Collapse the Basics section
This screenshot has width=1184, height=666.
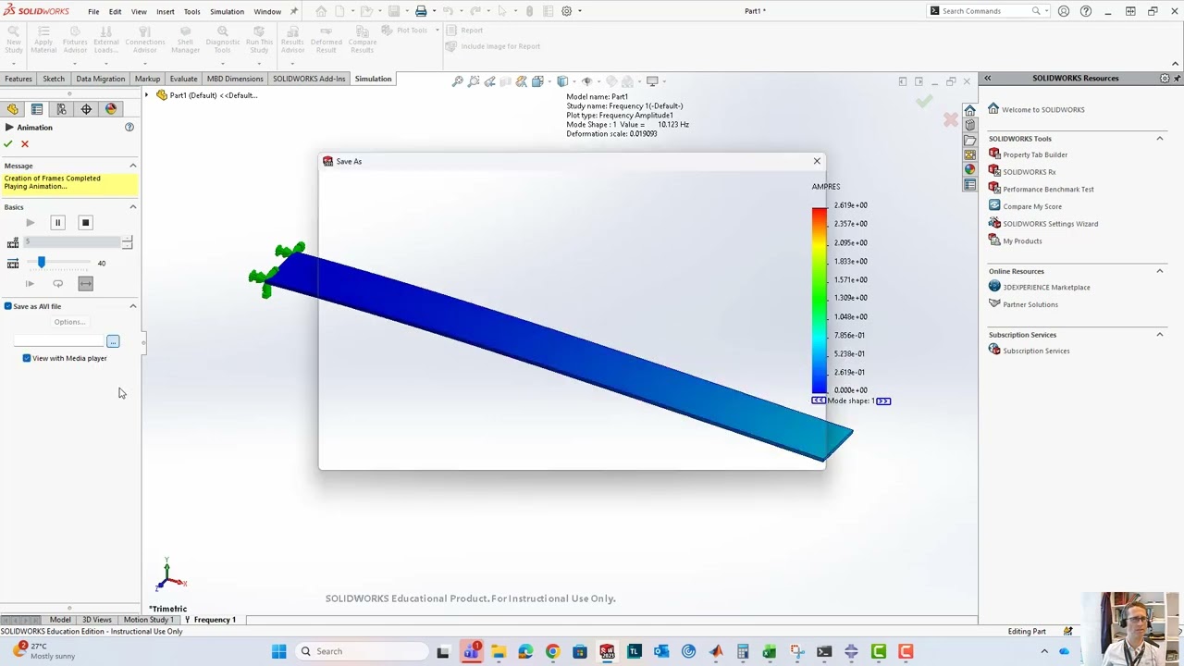(132, 207)
